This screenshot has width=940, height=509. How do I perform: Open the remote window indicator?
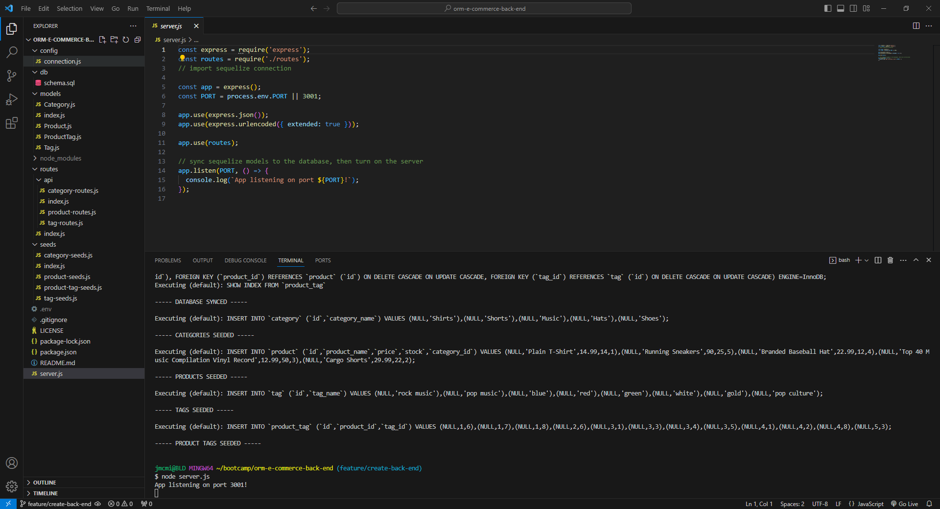[x=8, y=504]
